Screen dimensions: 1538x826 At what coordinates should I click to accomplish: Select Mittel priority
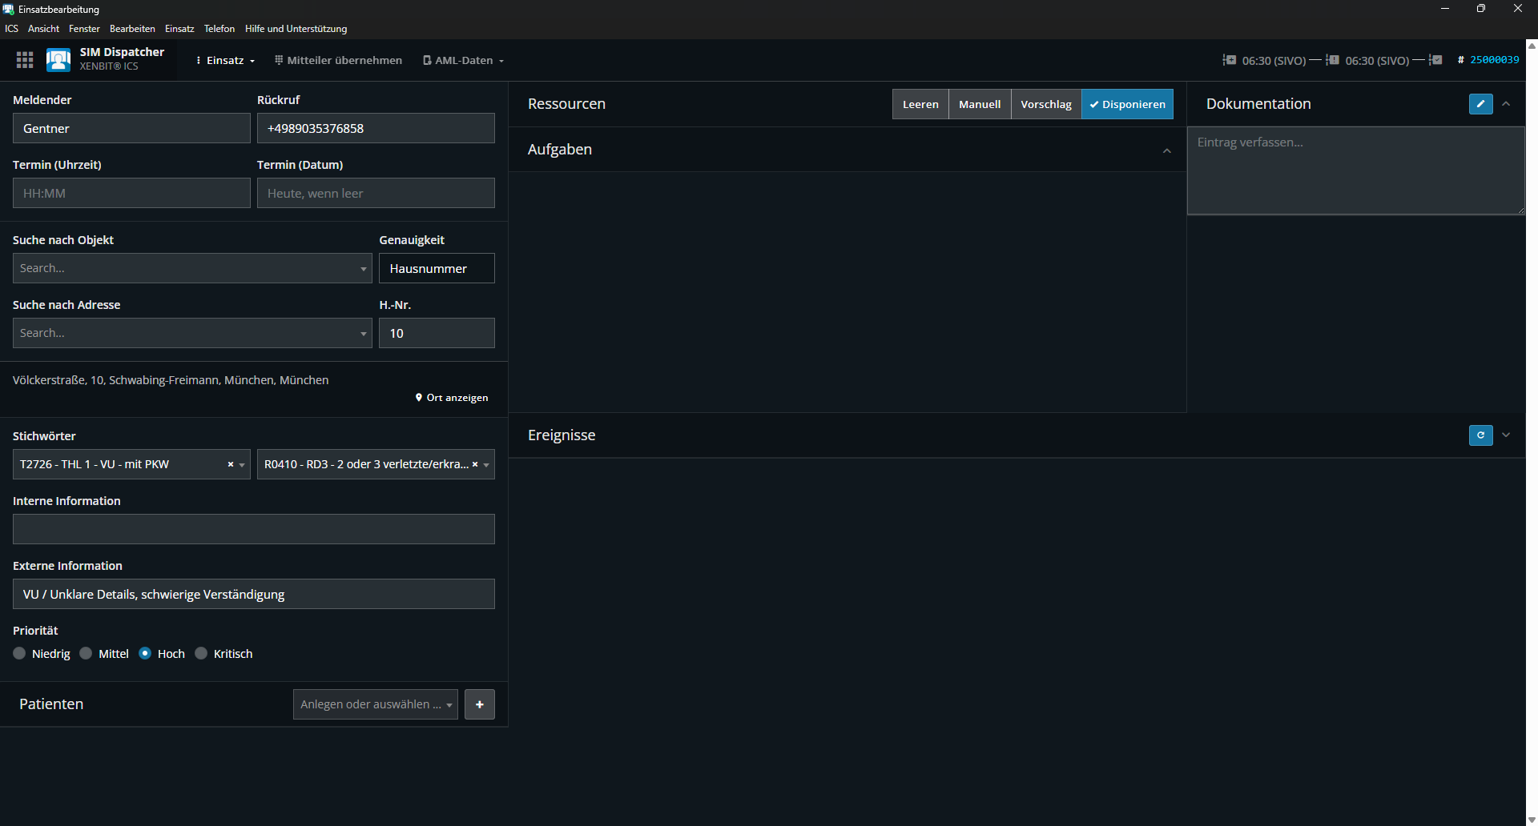point(87,654)
